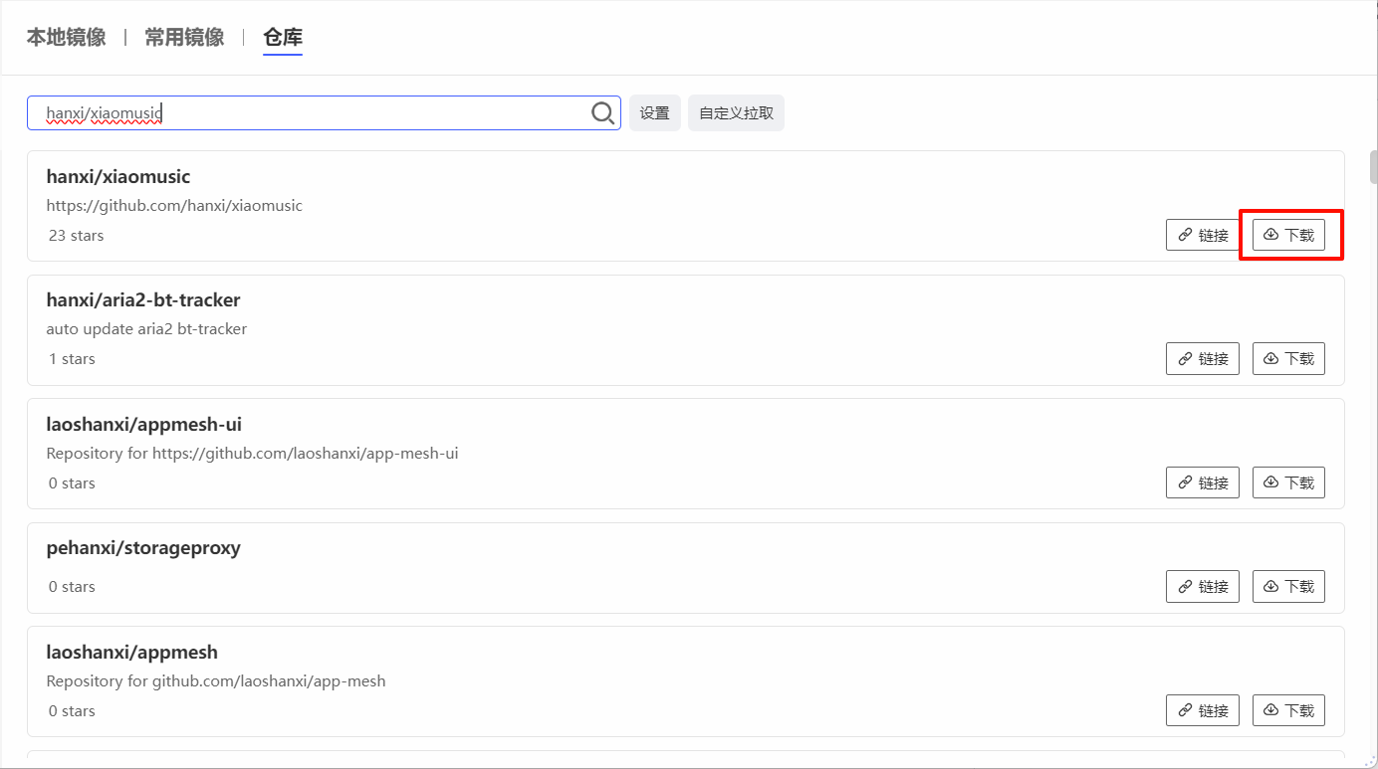Switch to the 本地镜像 tab
The width and height of the screenshot is (1378, 769).
(66, 38)
